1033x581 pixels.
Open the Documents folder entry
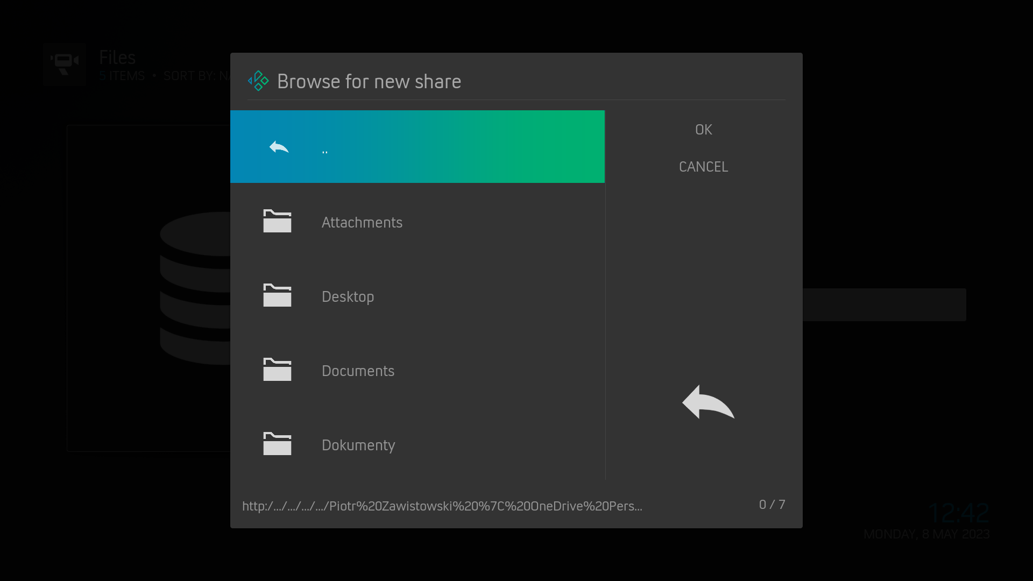358,371
